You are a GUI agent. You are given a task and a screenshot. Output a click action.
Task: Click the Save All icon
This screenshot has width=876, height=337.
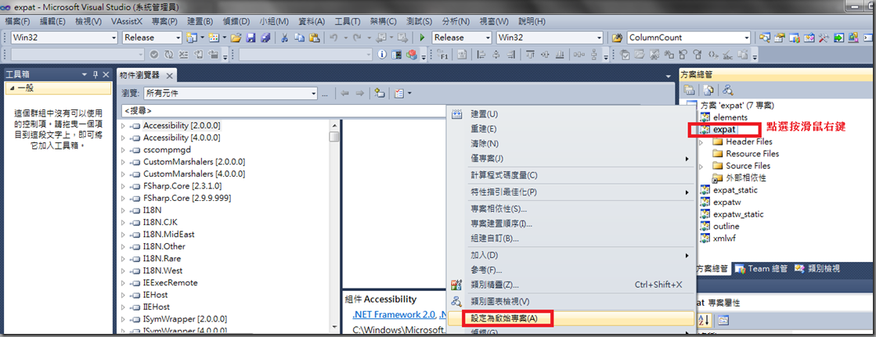[265, 38]
